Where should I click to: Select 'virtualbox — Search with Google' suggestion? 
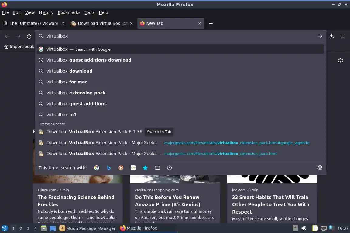click(x=180, y=49)
